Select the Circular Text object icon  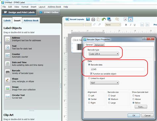(8, 97)
